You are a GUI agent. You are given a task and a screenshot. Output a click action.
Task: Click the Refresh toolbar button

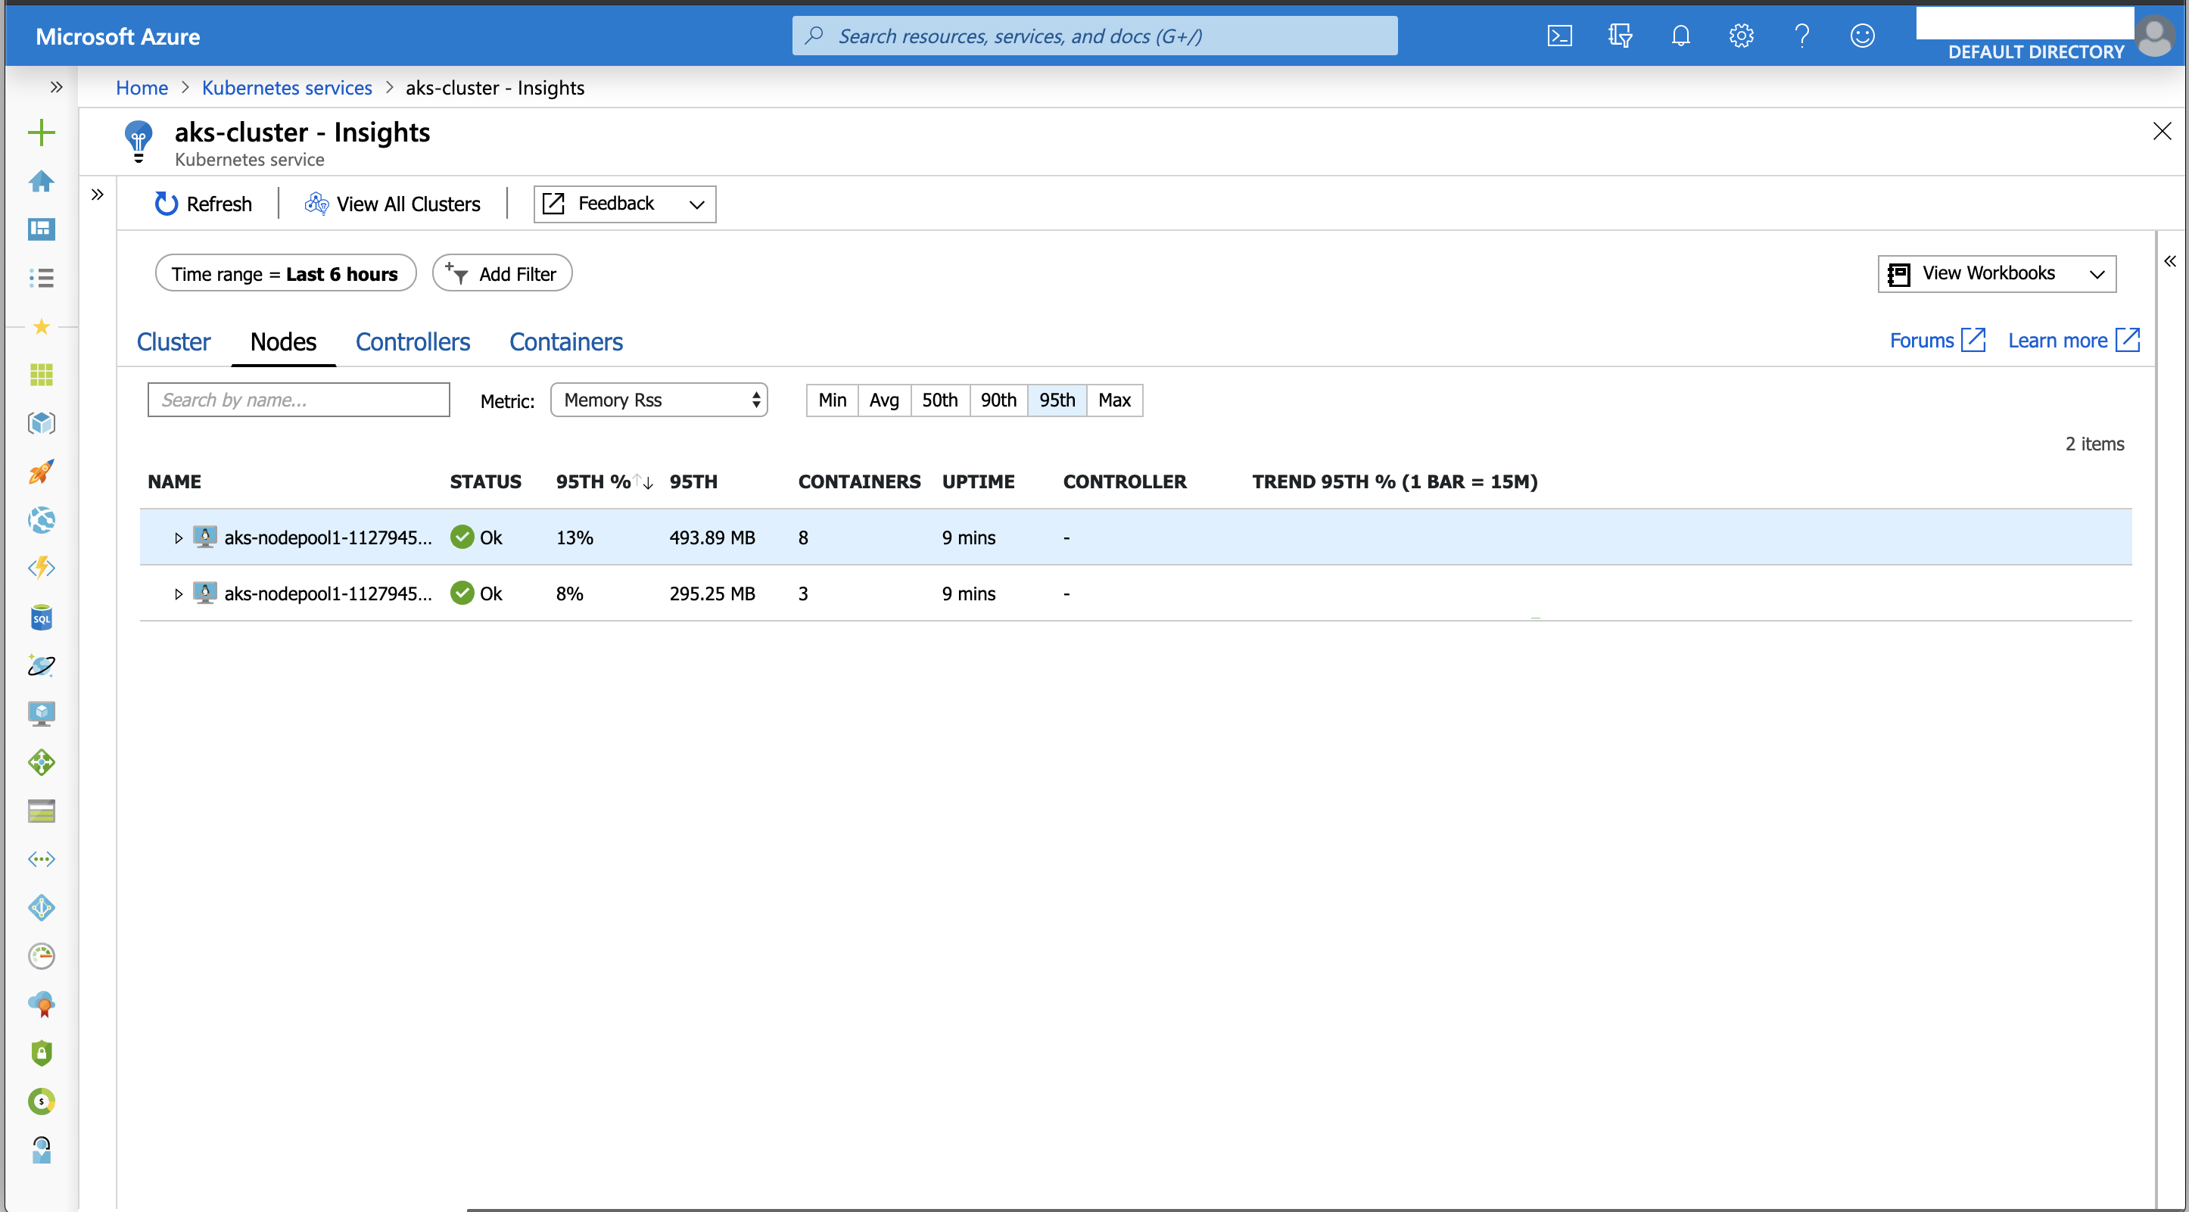coord(203,204)
